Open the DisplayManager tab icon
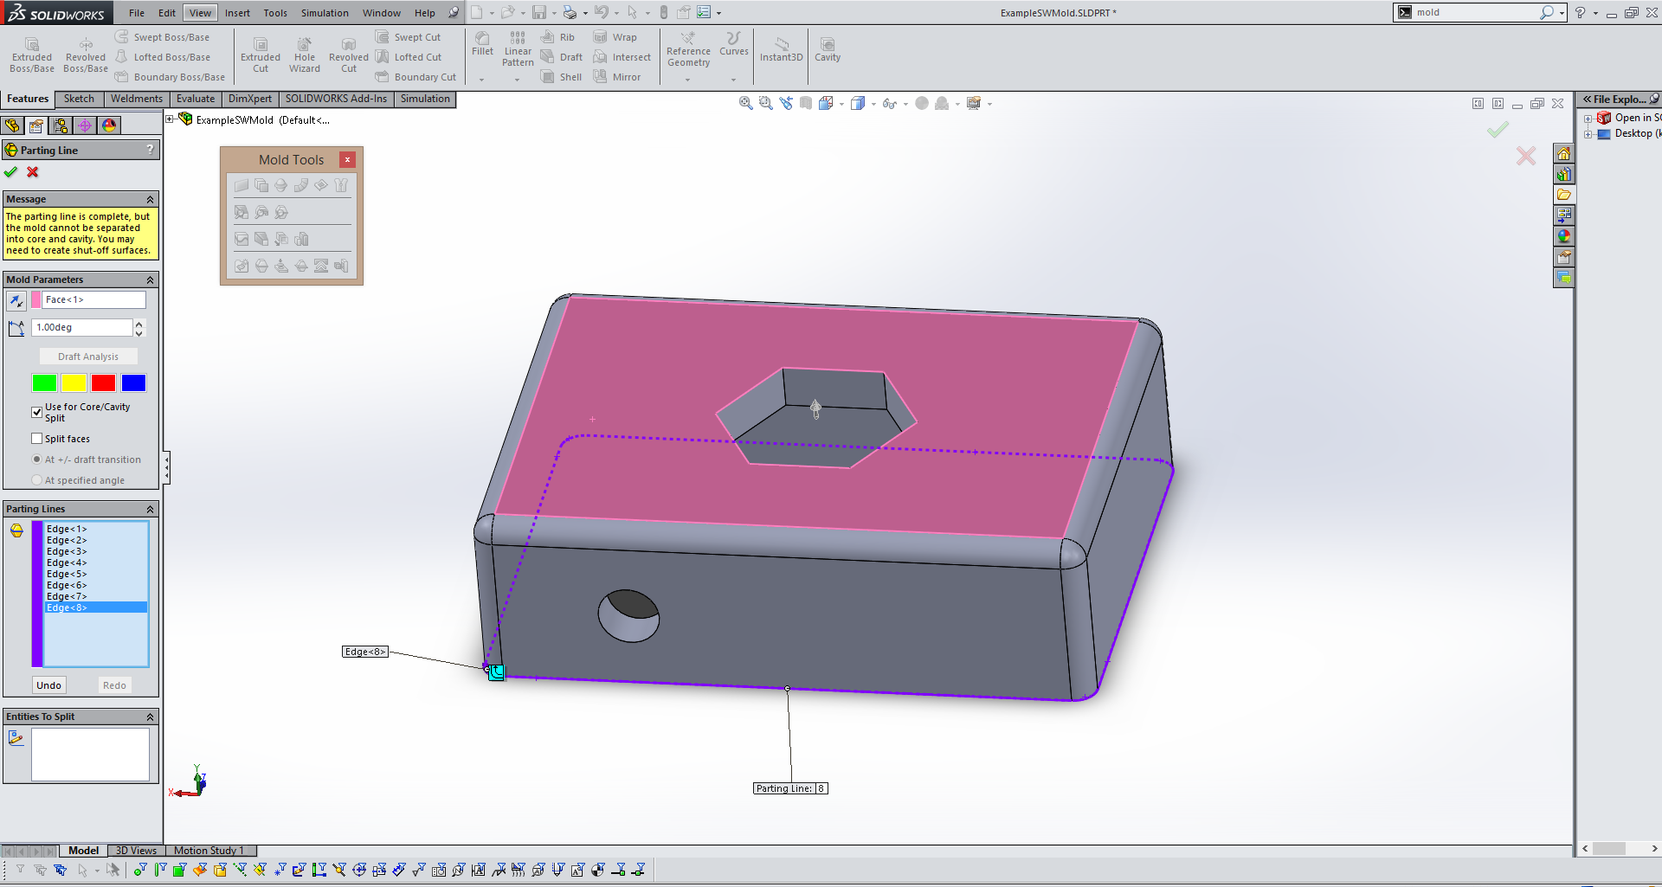Screen dimensions: 1662x887 tap(109, 125)
